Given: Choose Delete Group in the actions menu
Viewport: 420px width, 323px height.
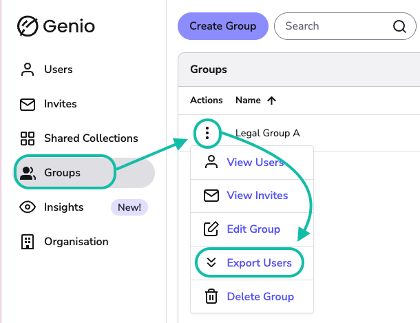Looking at the screenshot, I should [252, 296].
